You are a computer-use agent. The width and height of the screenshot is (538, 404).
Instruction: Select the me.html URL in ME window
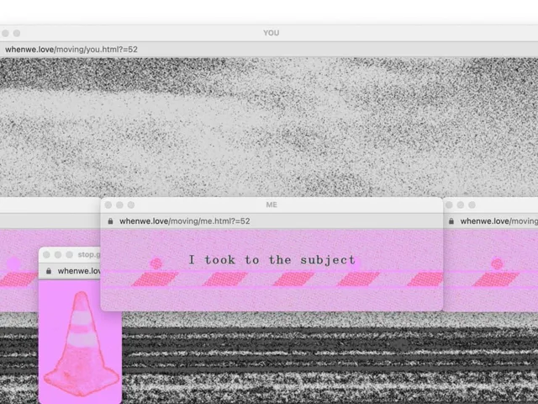click(x=185, y=221)
